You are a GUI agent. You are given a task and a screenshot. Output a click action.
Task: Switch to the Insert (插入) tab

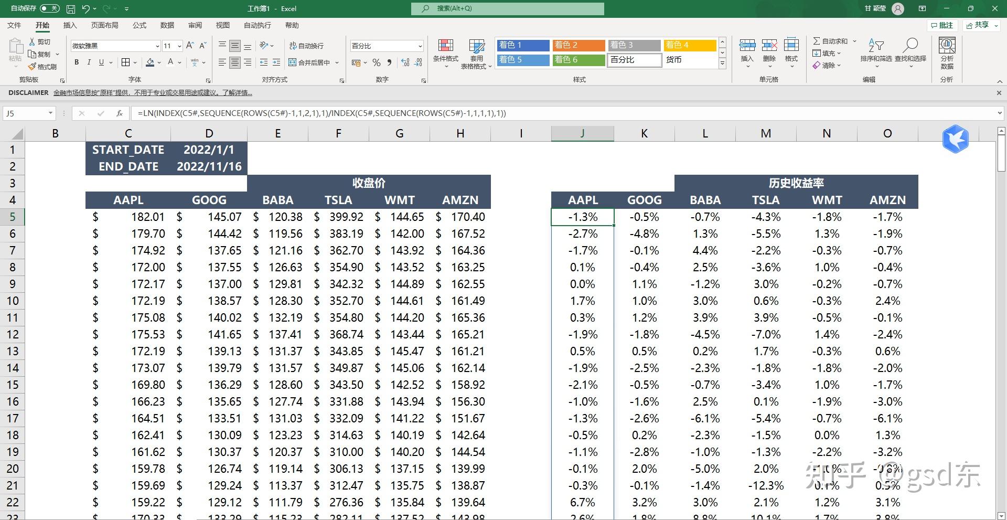[70, 25]
